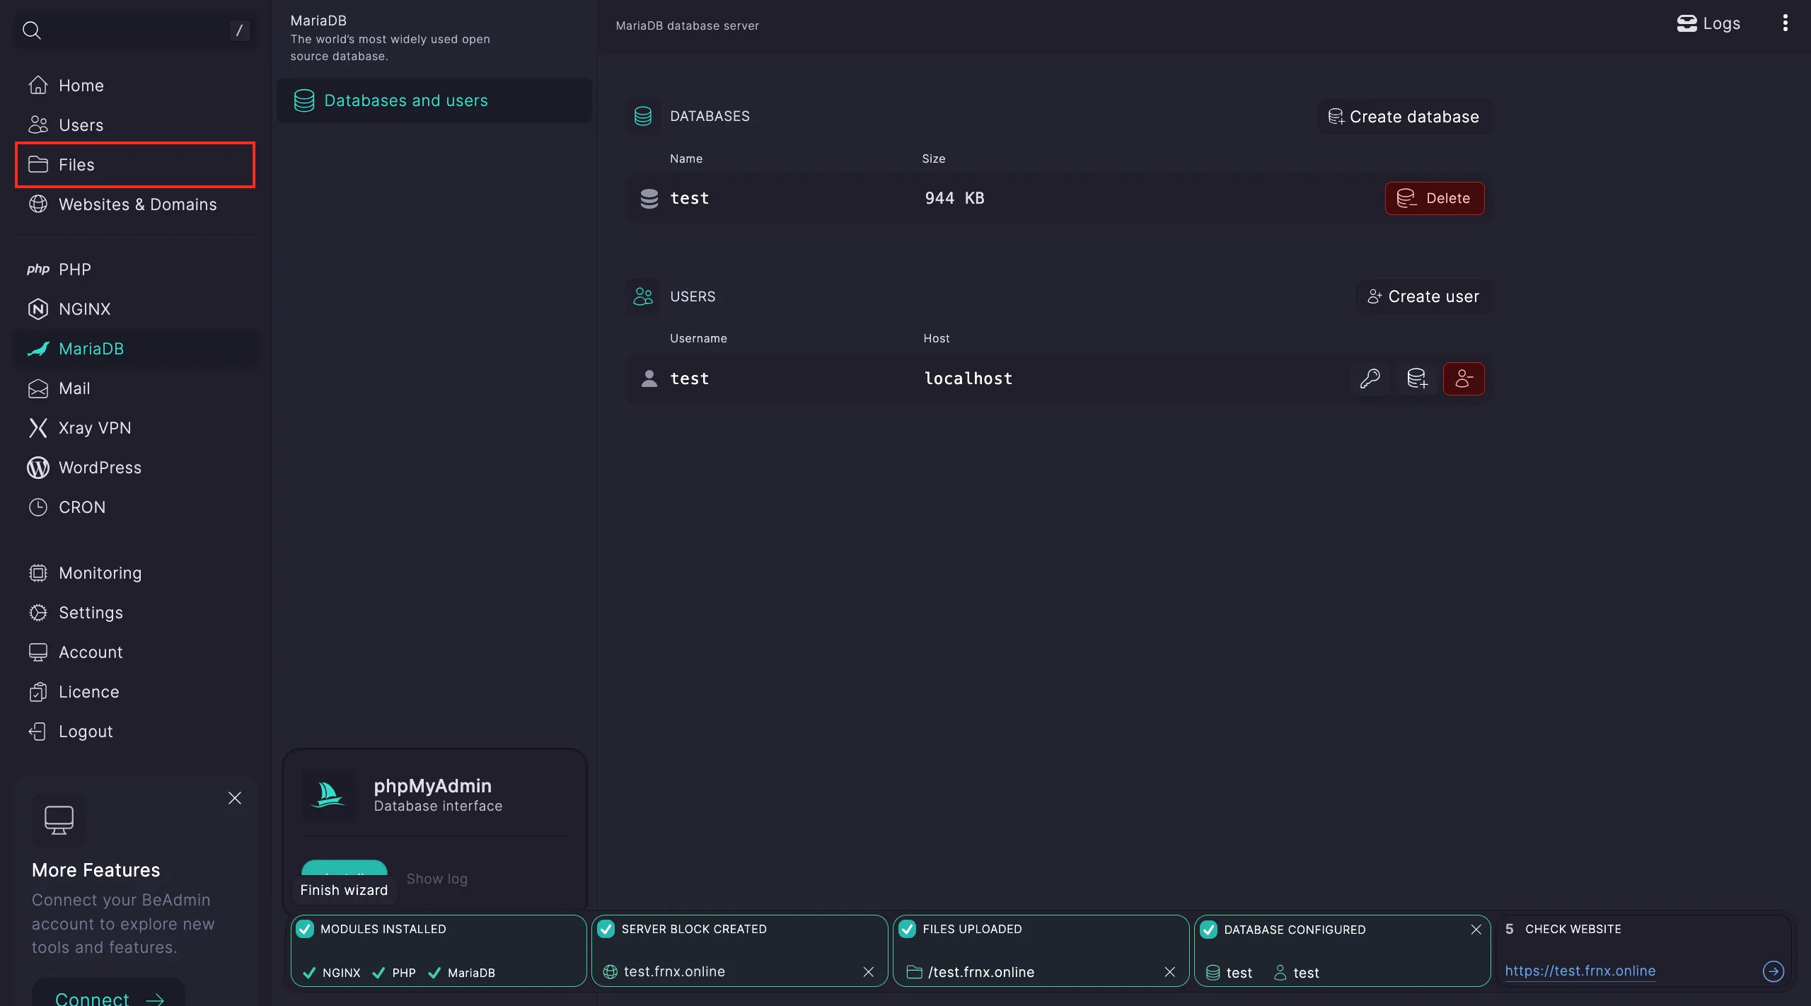This screenshot has height=1006, width=1811.
Task: Go to Files in the sidebar
Action: (x=135, y=165)
